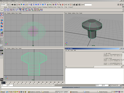
Task: Click the New Scene icon on status line
Action: (x=10, y=5)
